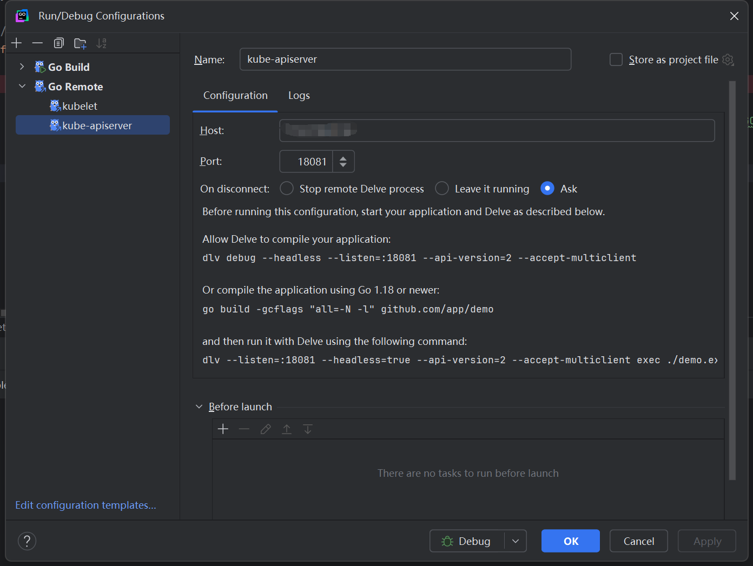This screenshot has height=566, width=753.
Task: Remove the selected configuration
Action: tap(37, 43)
